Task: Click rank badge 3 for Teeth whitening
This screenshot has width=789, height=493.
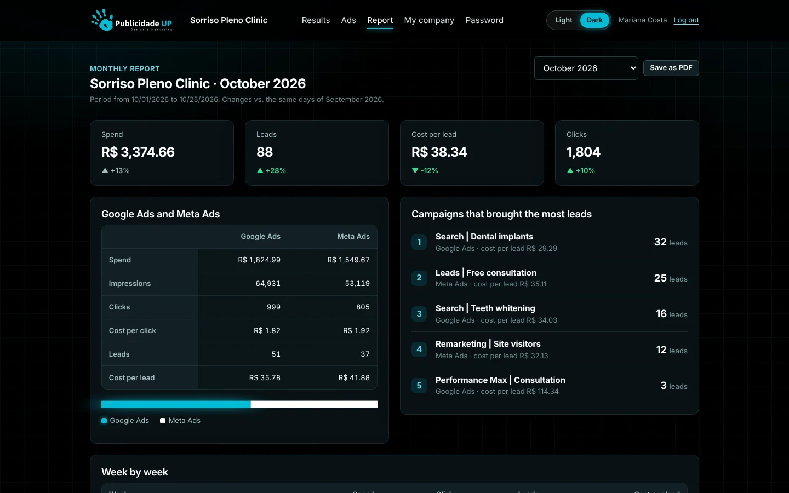Action: (x=419, y=314)
